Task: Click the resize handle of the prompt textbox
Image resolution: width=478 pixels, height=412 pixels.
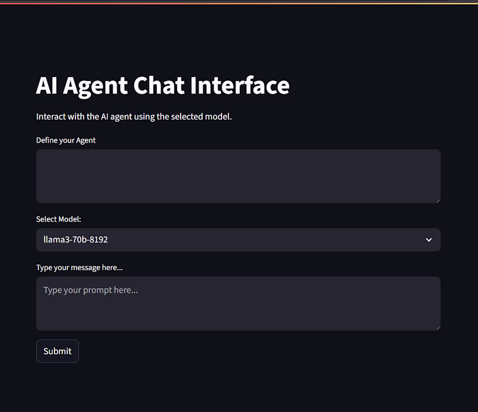Action: tap(438, 327)
